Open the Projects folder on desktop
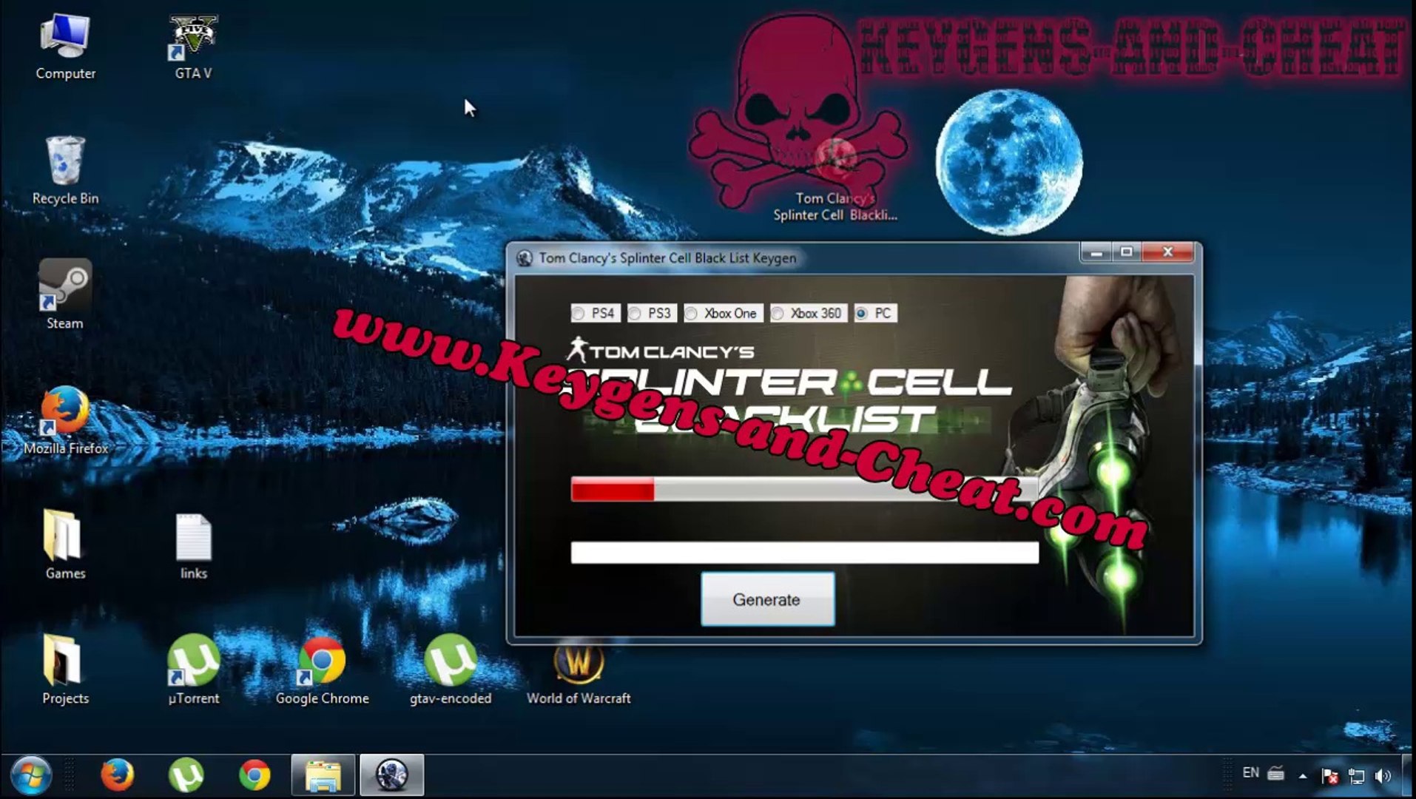 (65, 670)
